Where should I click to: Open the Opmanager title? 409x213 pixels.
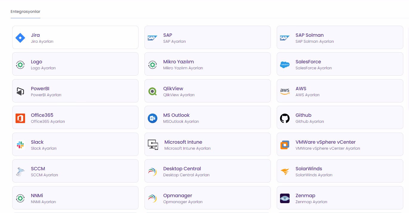click(178, 195)
